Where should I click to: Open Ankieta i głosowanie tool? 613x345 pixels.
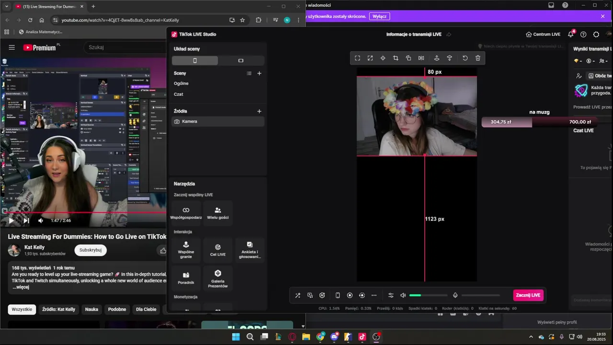point(250,250)
